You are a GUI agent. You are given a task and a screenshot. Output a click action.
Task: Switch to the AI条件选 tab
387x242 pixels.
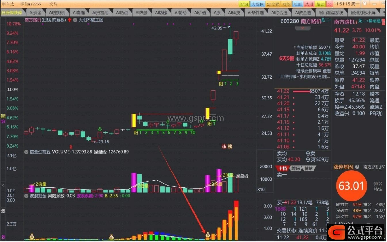click(x=256, y=13)
